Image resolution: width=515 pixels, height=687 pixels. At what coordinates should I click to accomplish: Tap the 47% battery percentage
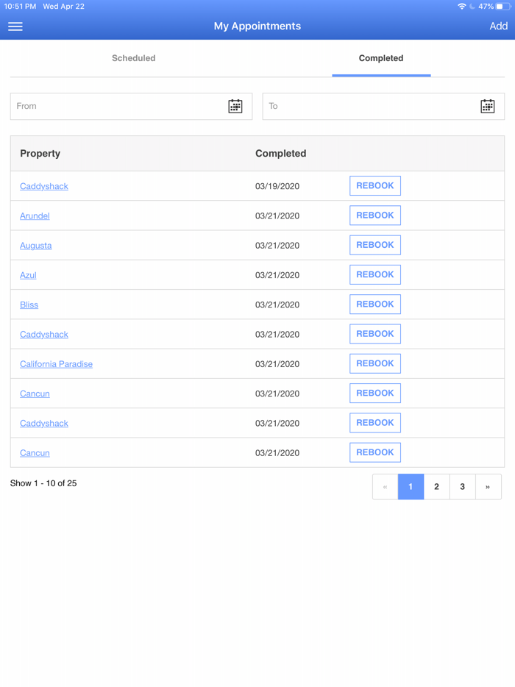point(486,7)
